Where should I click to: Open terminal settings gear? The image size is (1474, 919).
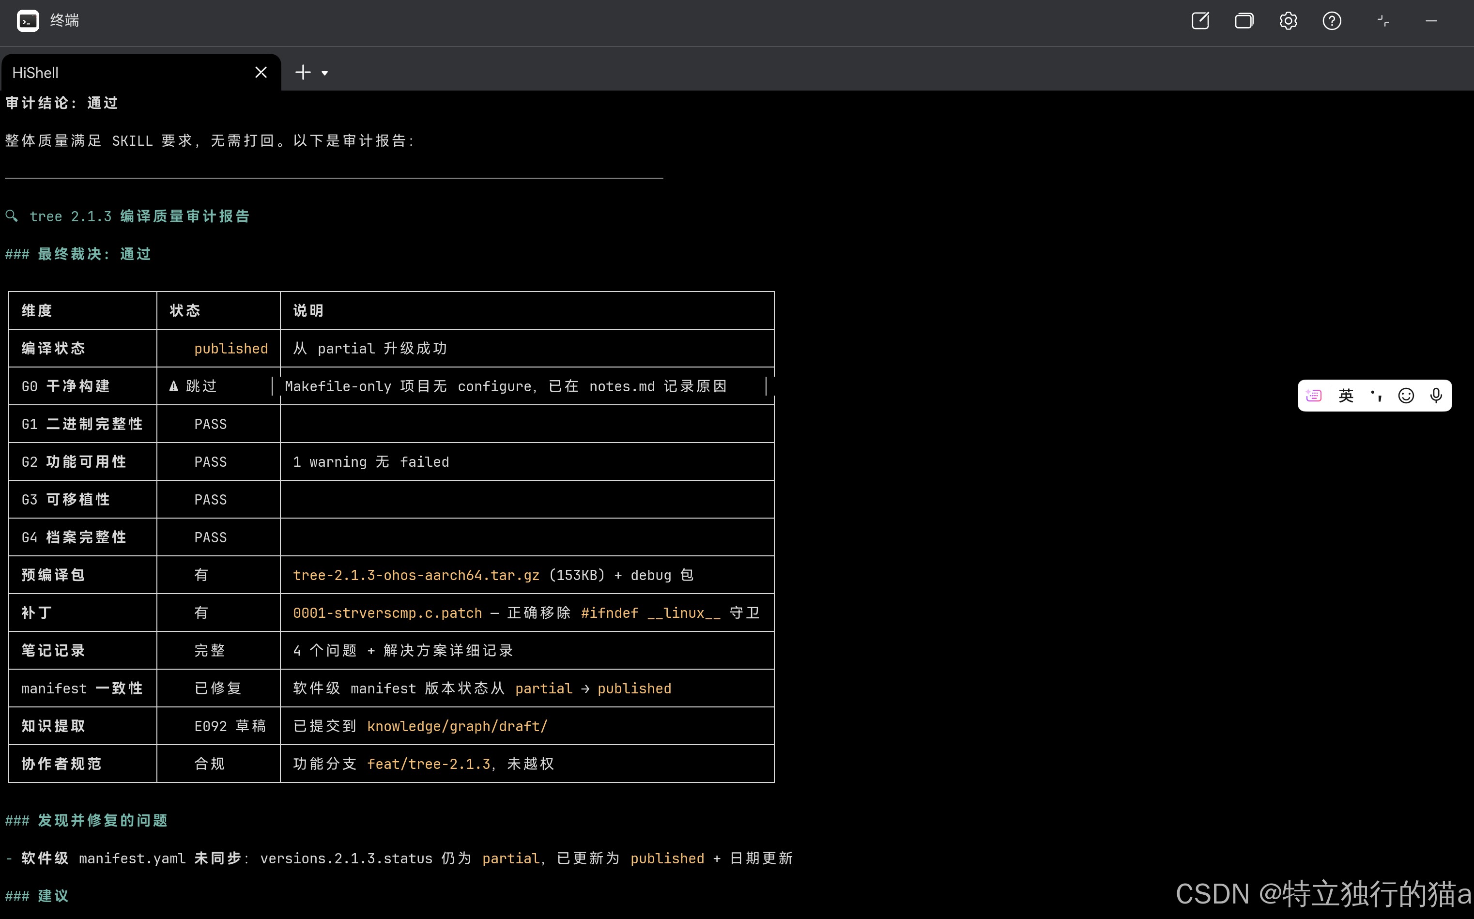[x=1288, y=21]
